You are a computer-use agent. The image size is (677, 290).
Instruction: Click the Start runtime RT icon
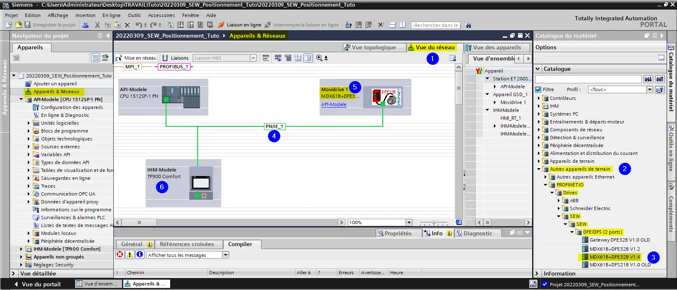click(x=210, y=25)
